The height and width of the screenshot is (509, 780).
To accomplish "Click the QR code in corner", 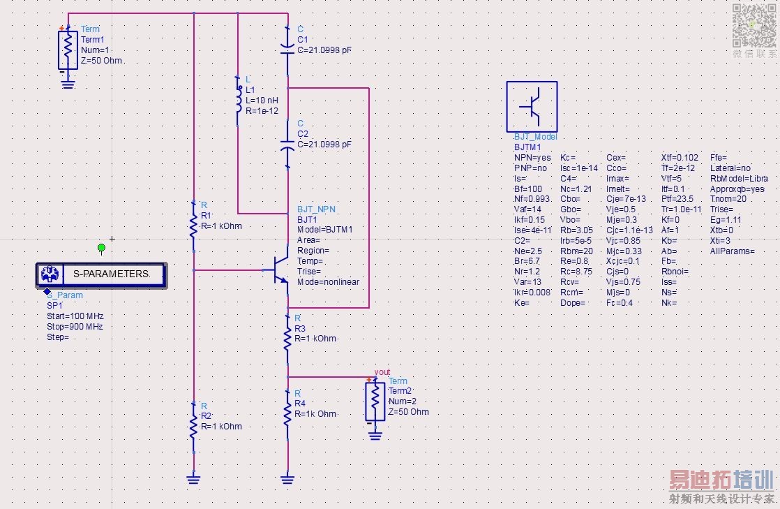I will [x=754, y=26].
